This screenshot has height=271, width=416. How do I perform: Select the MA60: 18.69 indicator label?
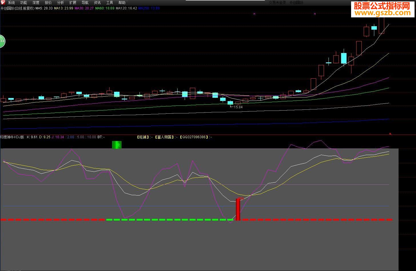105,8
